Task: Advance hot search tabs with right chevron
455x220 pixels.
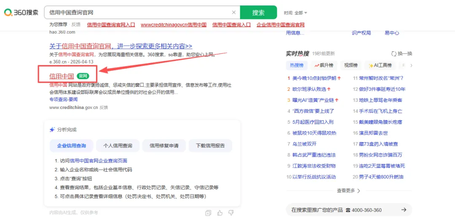Action: pyautogui.click(x=411, y=66)
